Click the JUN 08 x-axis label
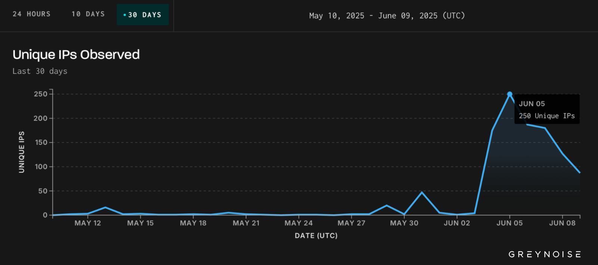Viewport: 598px width, 265px height. click(x=562, y=223)
